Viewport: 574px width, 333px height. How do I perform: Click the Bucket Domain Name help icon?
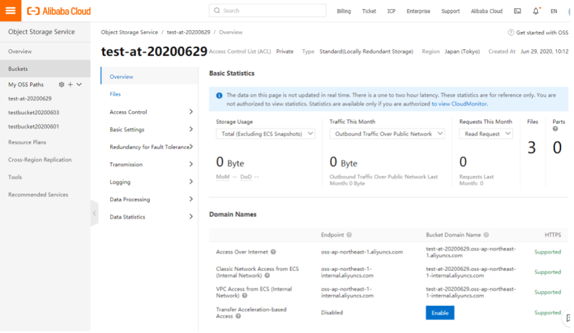[486, 235]
